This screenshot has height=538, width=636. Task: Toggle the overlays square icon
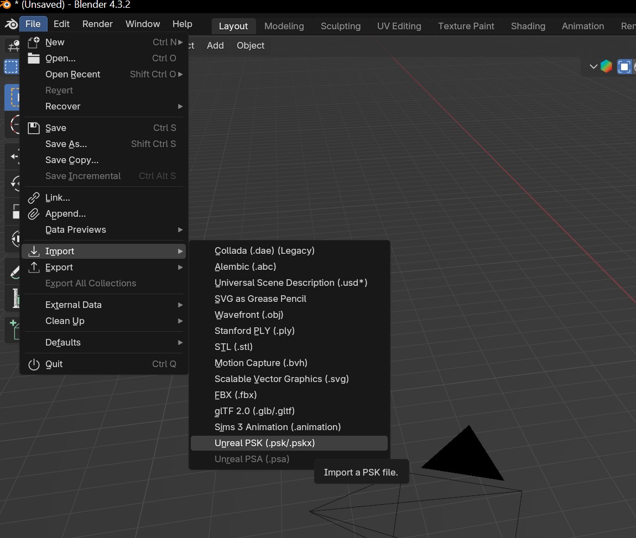(x=624, y=66)
